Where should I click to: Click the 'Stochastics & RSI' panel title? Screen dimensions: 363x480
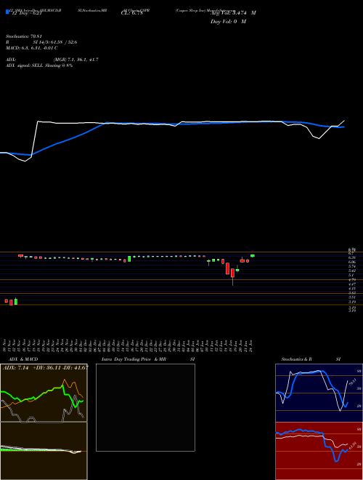coord(311,359)
